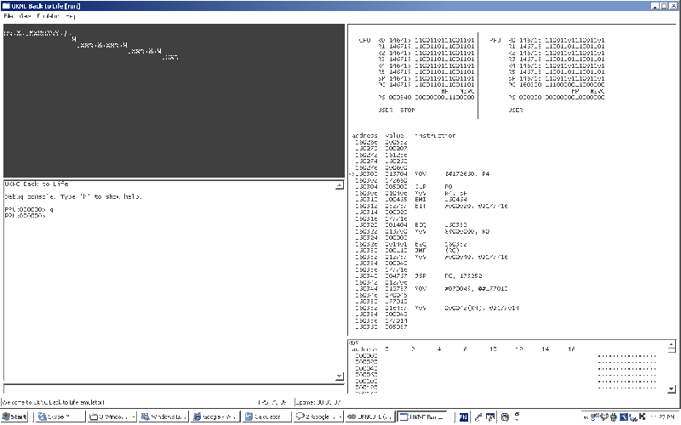Click the memory view scroll down arrow
This screenshot has width=681, height=425.
pyautogui.click(x=672, y=388)
